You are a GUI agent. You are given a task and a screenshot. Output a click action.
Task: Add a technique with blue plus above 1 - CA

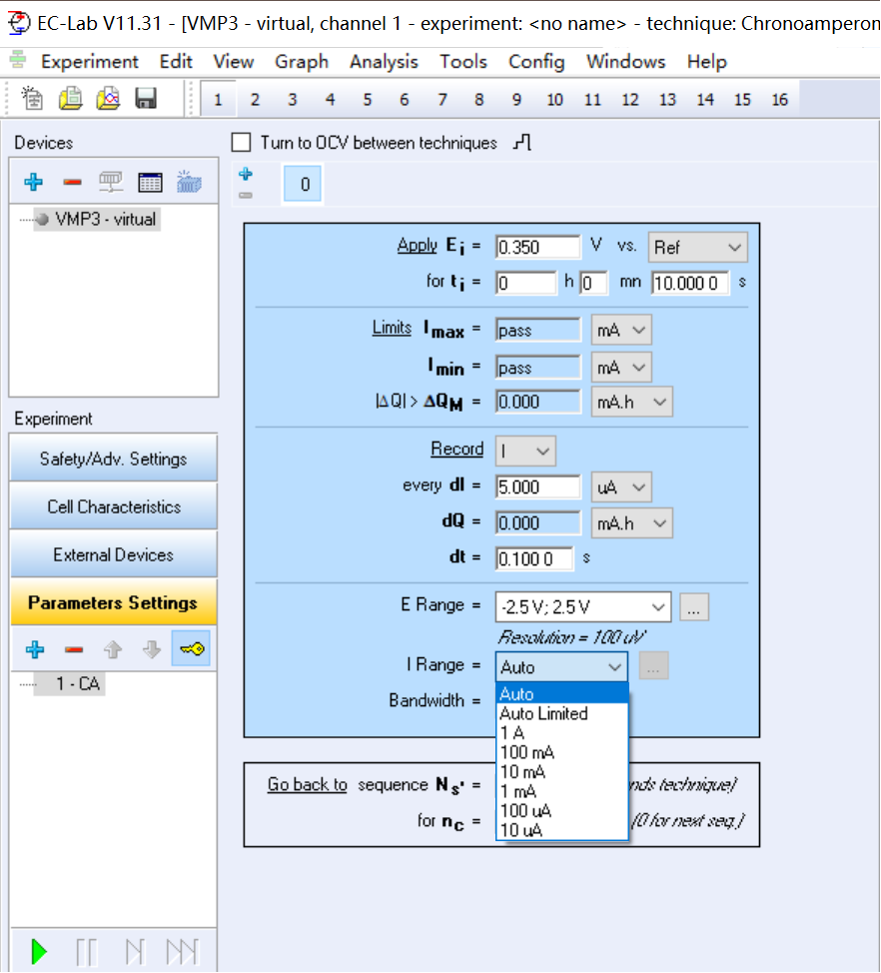click(x=34, y=649)
